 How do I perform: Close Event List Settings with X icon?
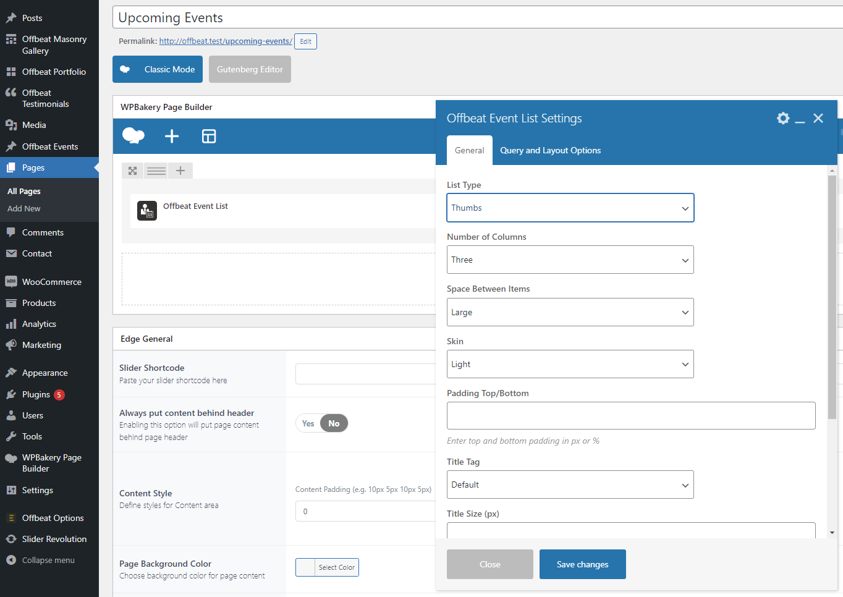point(818,118)
